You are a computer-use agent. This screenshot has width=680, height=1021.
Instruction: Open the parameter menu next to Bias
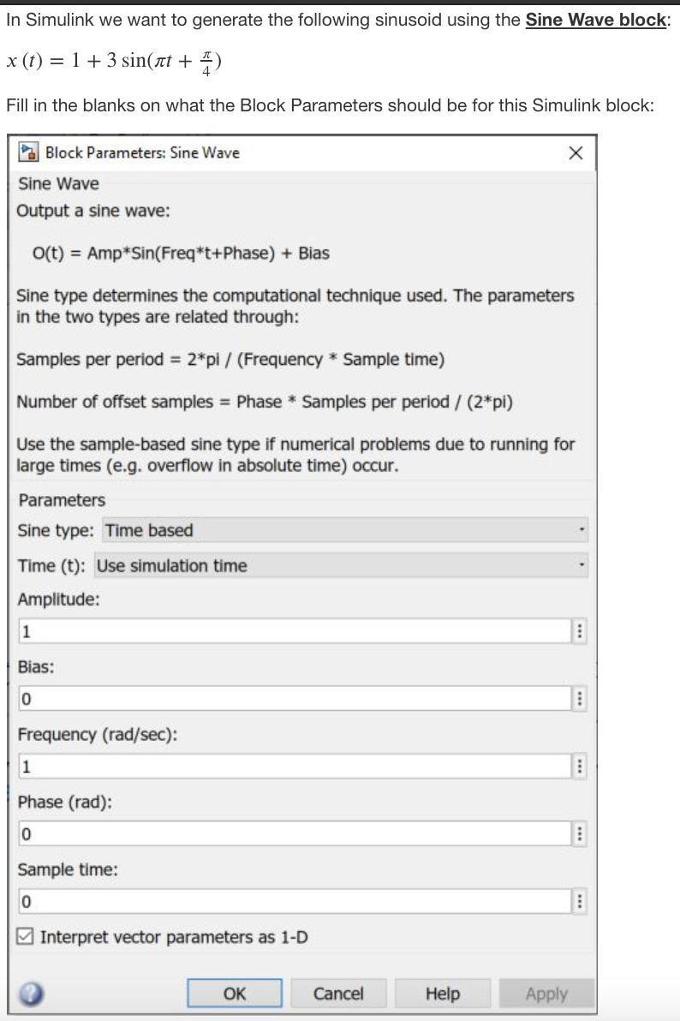pyautogui.click(x=579, y=699)
